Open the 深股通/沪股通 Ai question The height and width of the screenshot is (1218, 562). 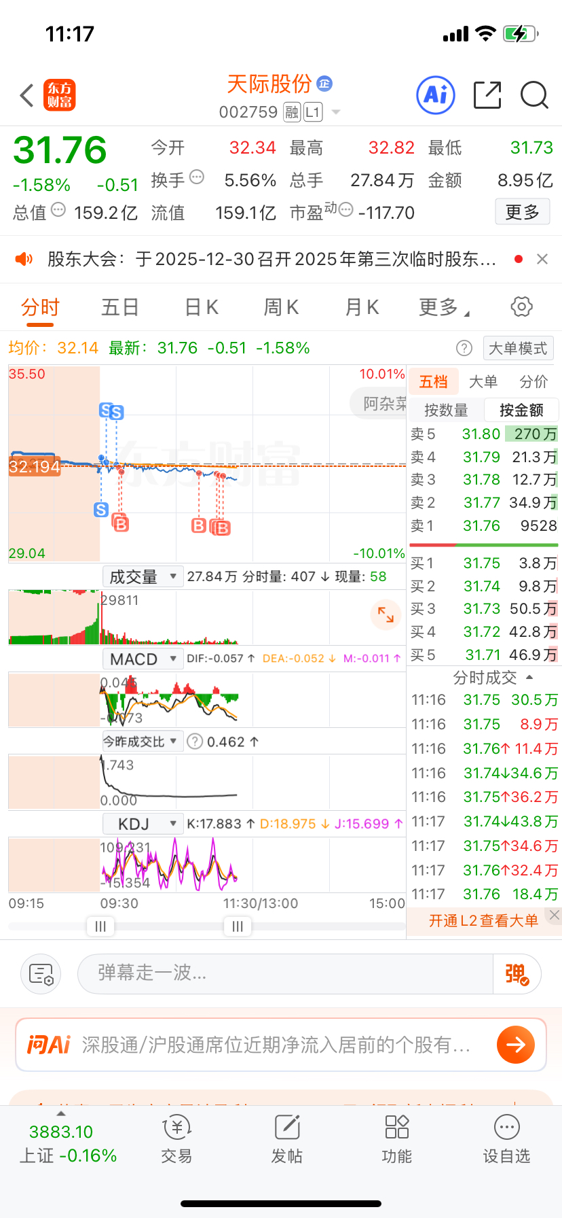[x=276, y=1045]
